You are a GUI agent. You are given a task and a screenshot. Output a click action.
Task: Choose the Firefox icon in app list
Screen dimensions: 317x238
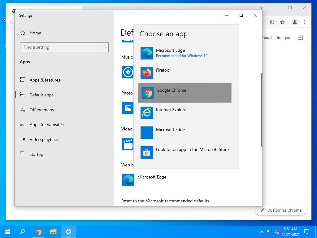(x=146, y=73)
